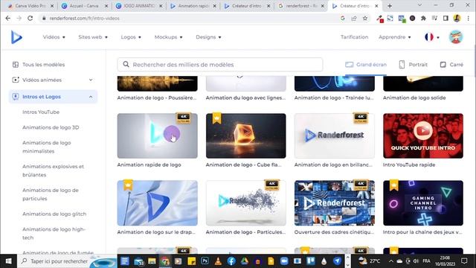Open Windows Start menu
Image resolution: width=476 pixels, height=268 pixels.
[x=8, y=261]
